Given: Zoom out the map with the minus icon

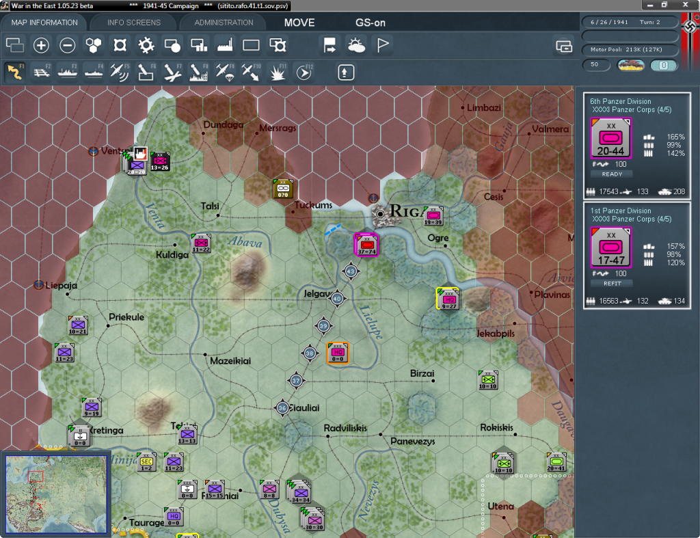Looking at the screenshot, I should (68, 45).
